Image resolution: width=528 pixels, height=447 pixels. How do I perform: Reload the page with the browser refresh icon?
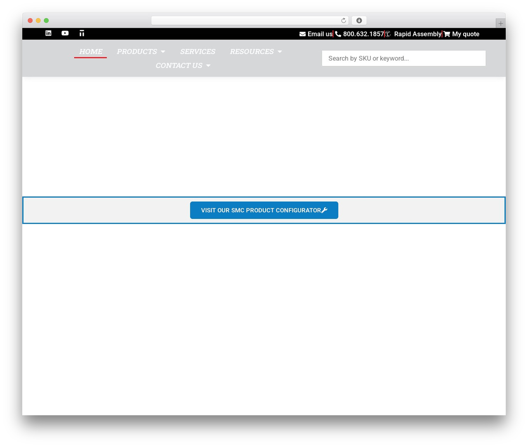[344, 21]
